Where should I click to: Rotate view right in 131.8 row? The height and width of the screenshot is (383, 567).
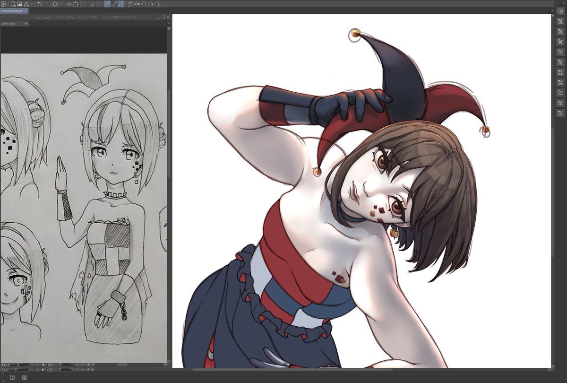coord(83,365)
